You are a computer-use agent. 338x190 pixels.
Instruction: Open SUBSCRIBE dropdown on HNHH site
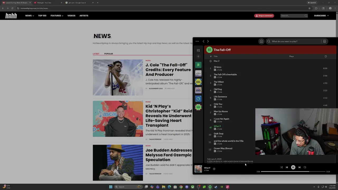coord(321,16)
